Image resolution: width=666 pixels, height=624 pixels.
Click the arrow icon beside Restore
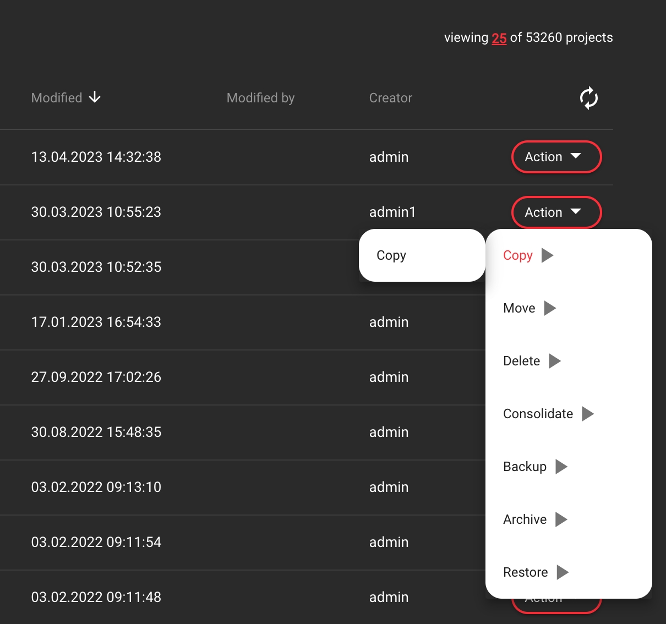tap(562, 572)
